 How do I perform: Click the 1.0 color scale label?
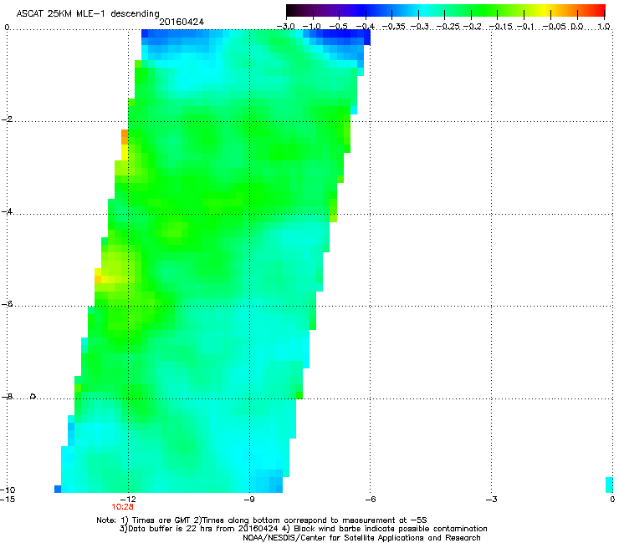coord(604,27)
